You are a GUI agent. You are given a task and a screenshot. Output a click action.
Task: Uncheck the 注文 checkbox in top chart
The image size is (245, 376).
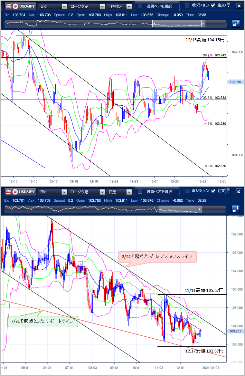pyautogui.click(x=213, y=5)
